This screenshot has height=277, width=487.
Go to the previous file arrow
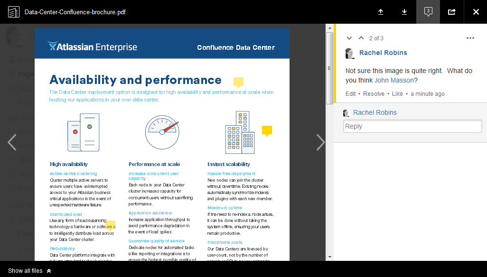tap(12, 142)
